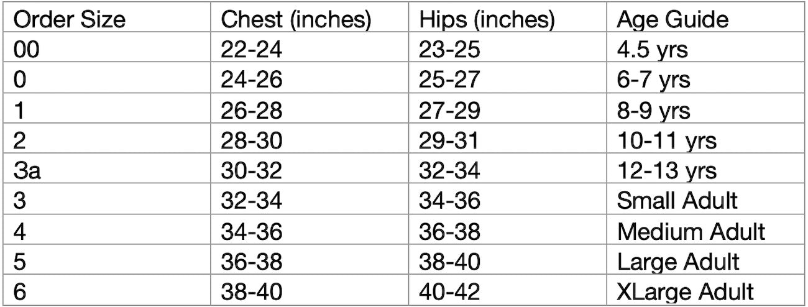Click the 'Age Guide' column header
The width and height of the screenshot is (808, 307).
673,20
